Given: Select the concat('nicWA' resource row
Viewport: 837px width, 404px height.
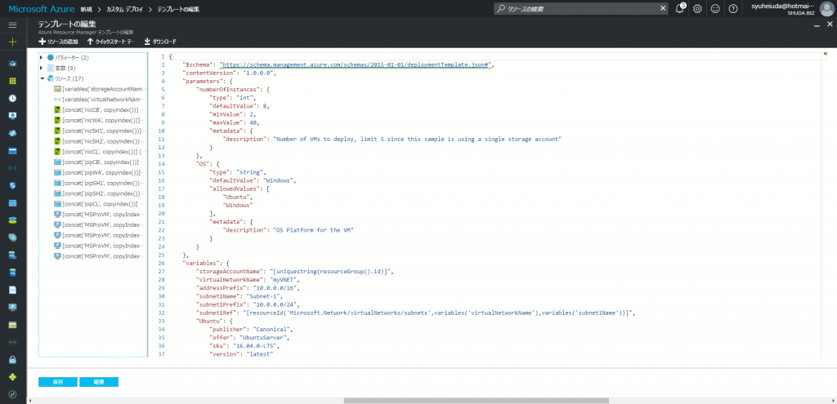Looking at the screenshot, I should coord(100,120).
